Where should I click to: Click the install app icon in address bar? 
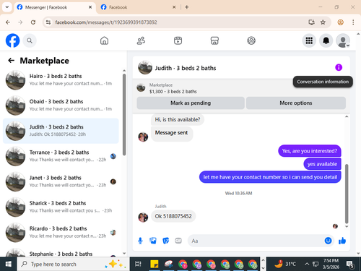[311, 22]
